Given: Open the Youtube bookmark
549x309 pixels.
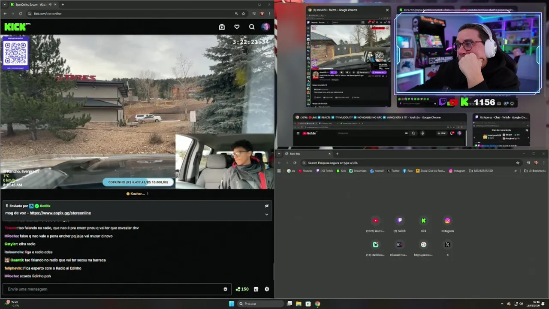Looking at the screenshot, I should point(305,171).
